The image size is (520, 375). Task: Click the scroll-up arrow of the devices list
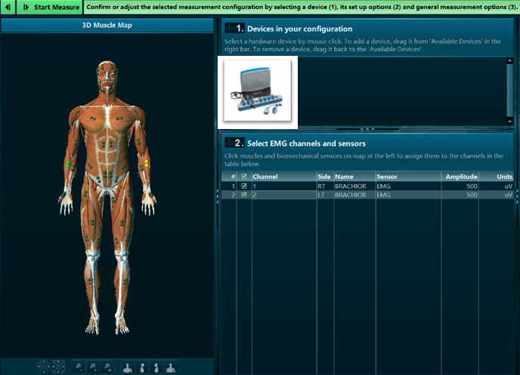(x=509, y=61)
